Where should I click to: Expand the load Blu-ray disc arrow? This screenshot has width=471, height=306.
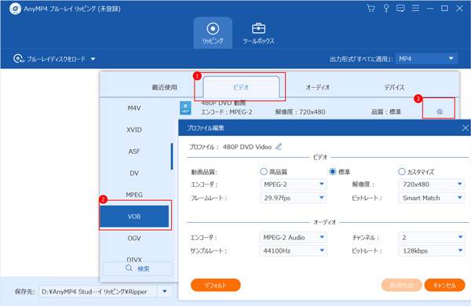click(93, 59)
